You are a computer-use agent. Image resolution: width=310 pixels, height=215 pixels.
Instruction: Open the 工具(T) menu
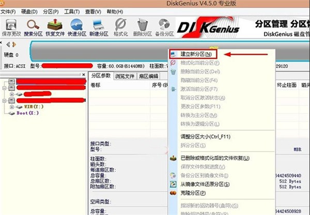click(72, 12)
